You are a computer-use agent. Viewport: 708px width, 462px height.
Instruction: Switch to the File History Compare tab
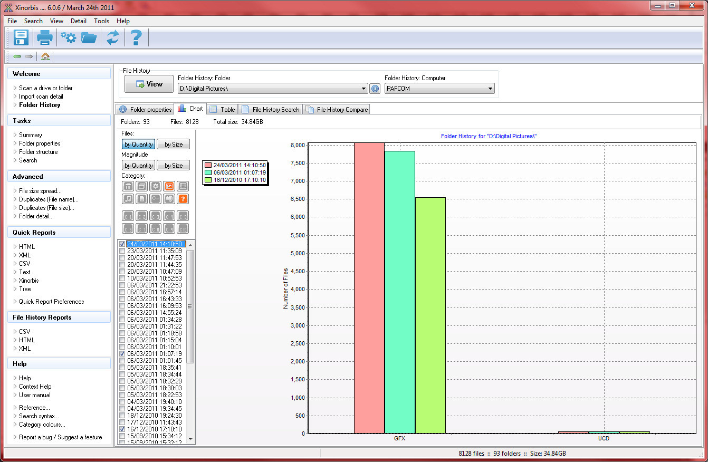(337, 109)
